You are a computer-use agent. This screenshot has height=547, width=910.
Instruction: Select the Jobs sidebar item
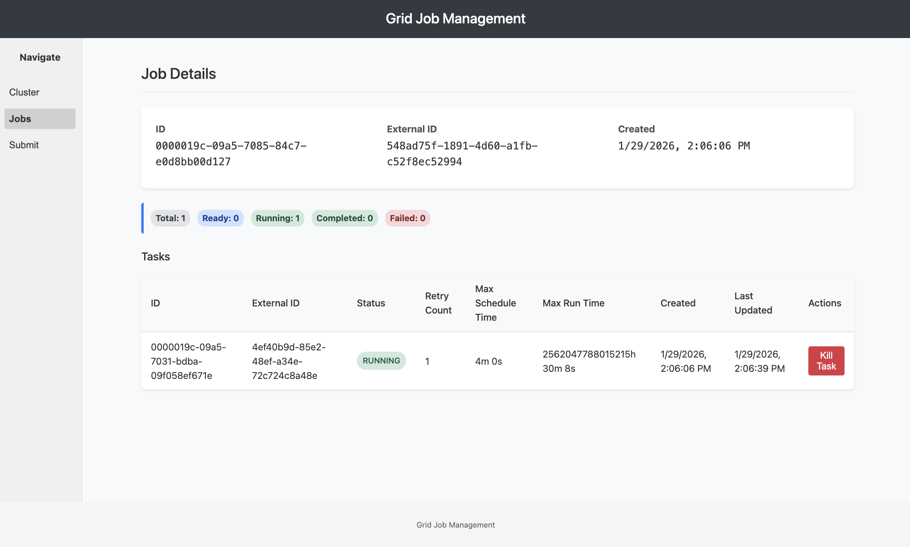click(40, 119)
